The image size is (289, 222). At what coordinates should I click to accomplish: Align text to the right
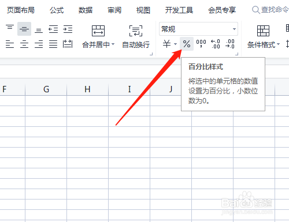[39, 44]
